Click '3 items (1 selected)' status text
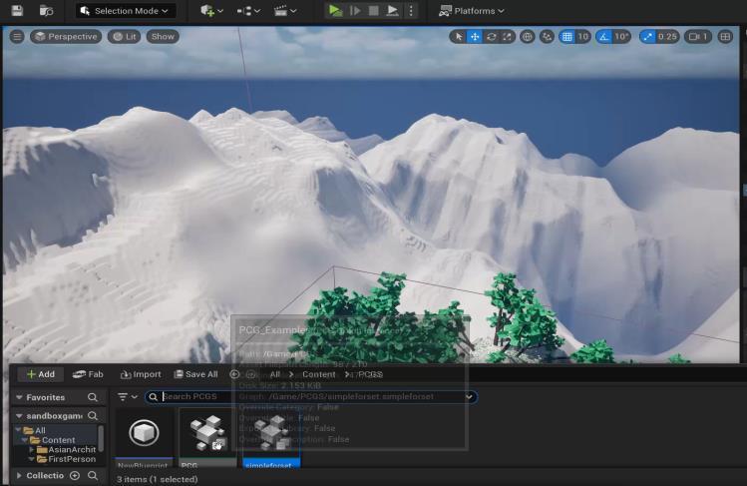Viewport: 747px width, 486px height. coord(158,479)
